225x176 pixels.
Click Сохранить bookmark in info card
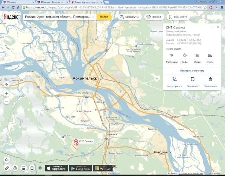(192, 82)
